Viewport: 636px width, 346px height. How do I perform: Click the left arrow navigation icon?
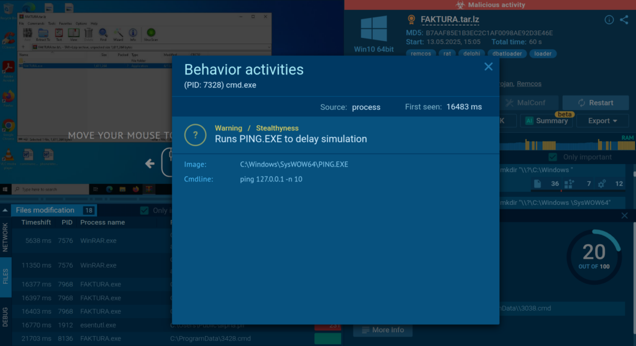coord(150,163)
